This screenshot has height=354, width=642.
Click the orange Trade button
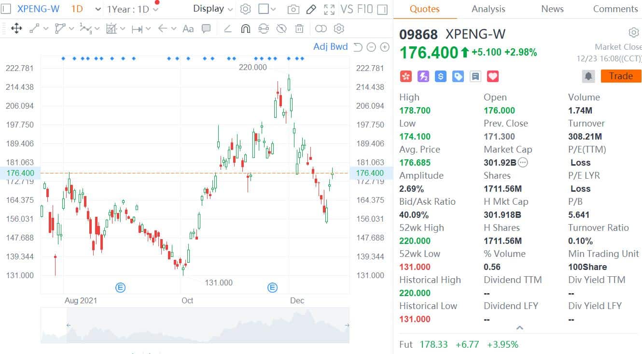pyautogui.click(x=621, y=76)
